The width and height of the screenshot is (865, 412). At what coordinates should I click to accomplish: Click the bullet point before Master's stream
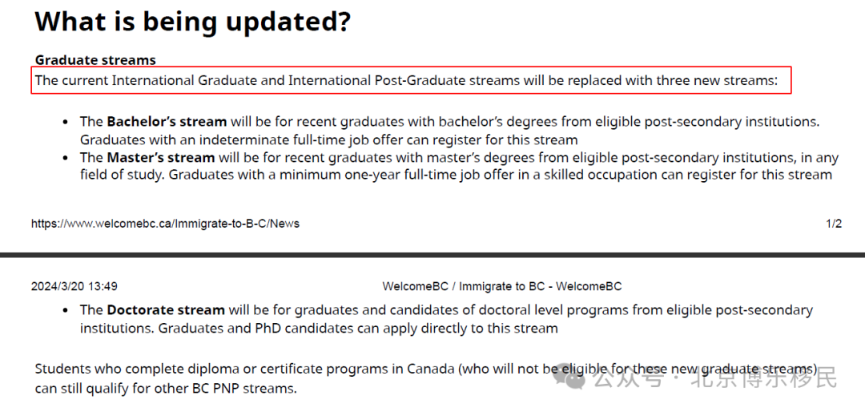66,158
